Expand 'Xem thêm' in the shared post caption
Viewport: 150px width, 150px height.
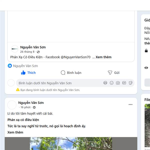tap(103, 57)
